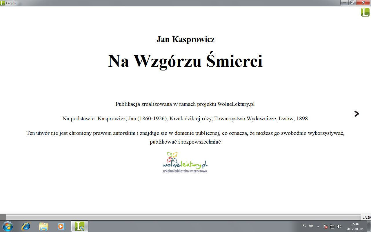
Task: Open Windows Media Player from the taskbar
Action: point(61,226)
